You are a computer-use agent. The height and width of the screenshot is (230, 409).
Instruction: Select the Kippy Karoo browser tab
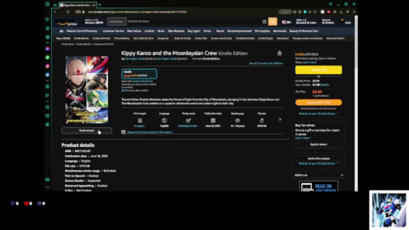tap(78, 5)
